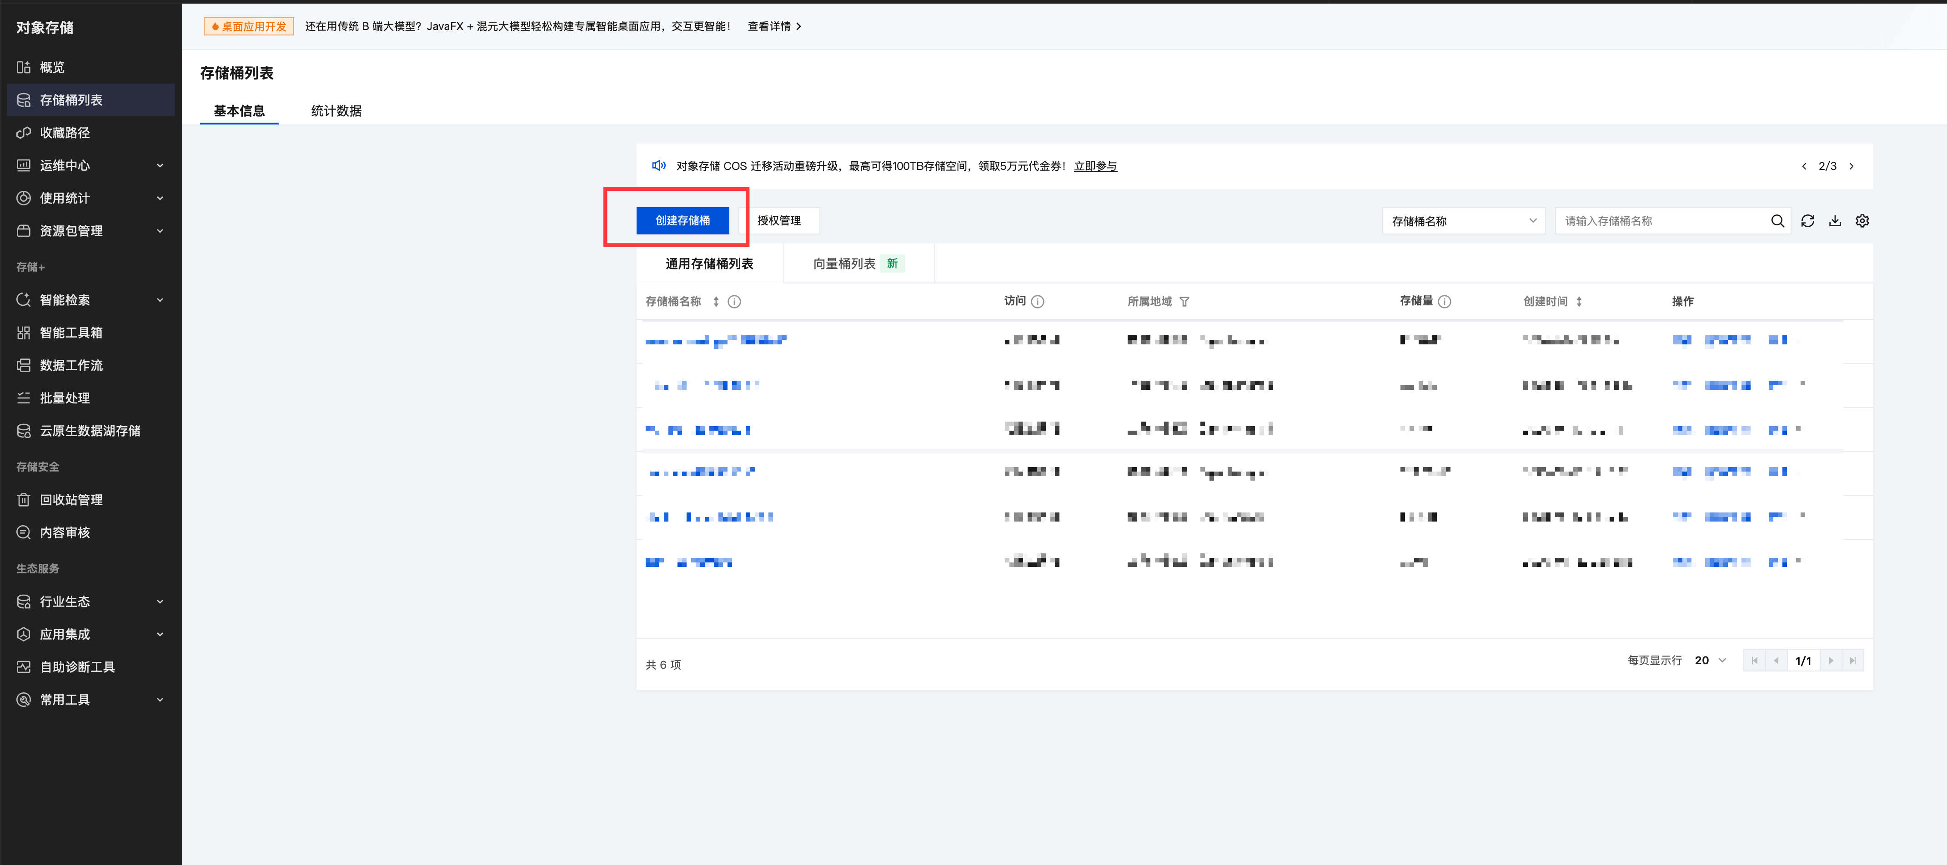The height and width of the screenshot is (865, 1947).
Task: Click info icon next to 存储量 header
Action: pos(1445,301)
